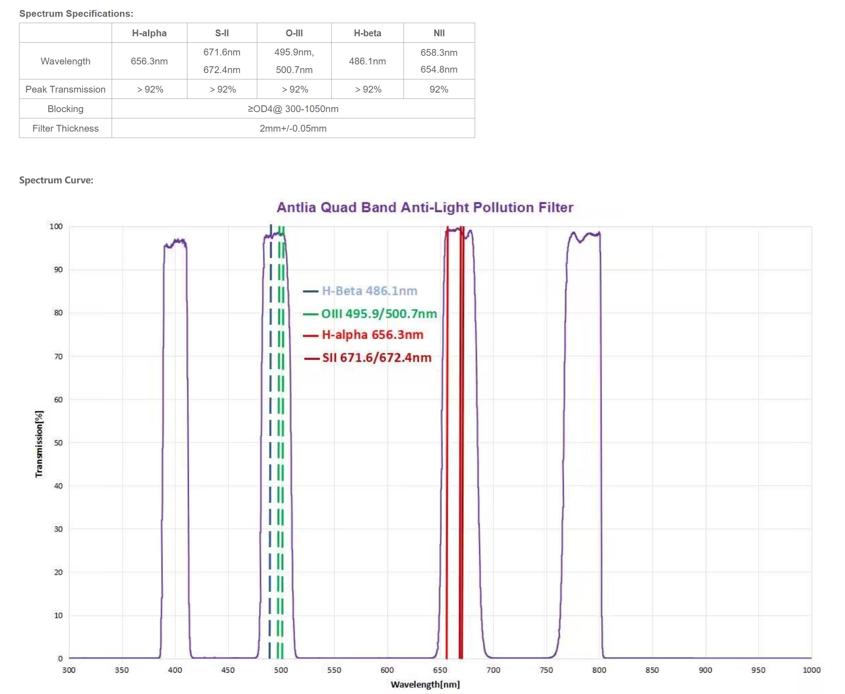This screenshot has width=845, height=694.
Task: Click the 300 tick on wavelength axis
Action: coord(69,670)
